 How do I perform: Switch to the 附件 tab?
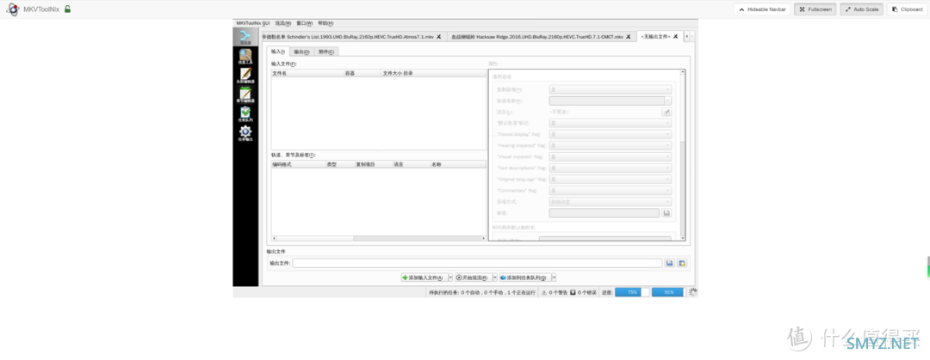325,52
